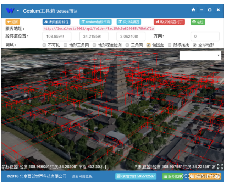The image size is (226, 182).
Task: Enable the 三角网 wireframe checkbox
Action: (x=127, y=45)
